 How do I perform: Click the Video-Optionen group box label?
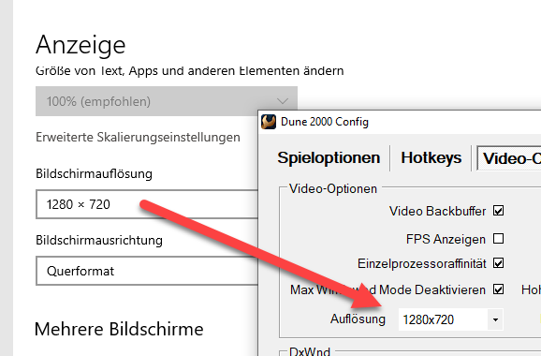tap(333, 189)
